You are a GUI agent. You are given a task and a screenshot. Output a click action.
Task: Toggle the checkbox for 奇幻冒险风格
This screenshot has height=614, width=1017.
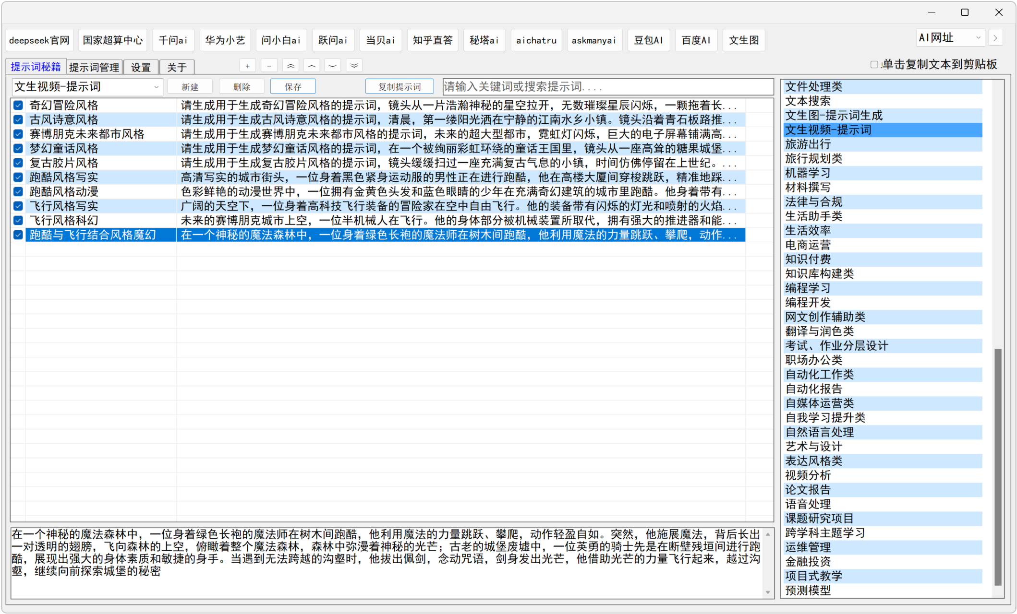[18, 105]
